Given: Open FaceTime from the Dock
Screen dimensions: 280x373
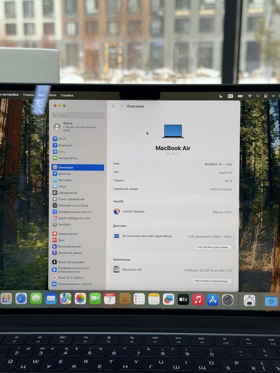Looking at the screenshot, I should [95, 298].
